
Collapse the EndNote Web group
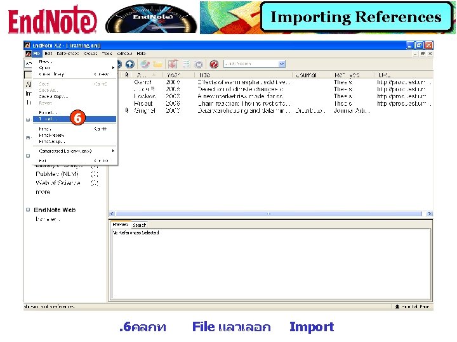[x=28, y=210]
